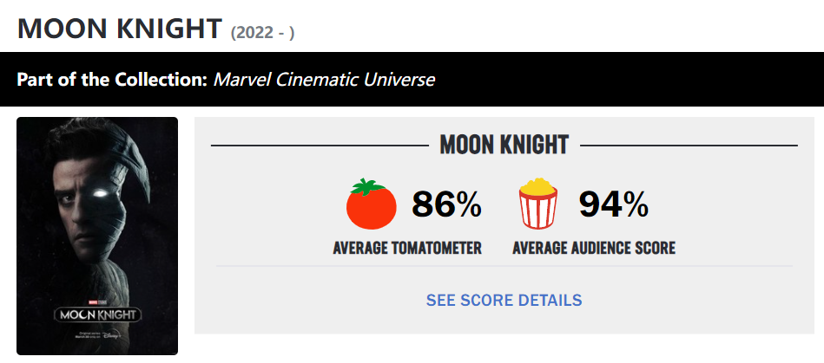Click the divider line above SEE SCORE DETAILS
This screenshot has height=363, width=824.
point(504,266)
